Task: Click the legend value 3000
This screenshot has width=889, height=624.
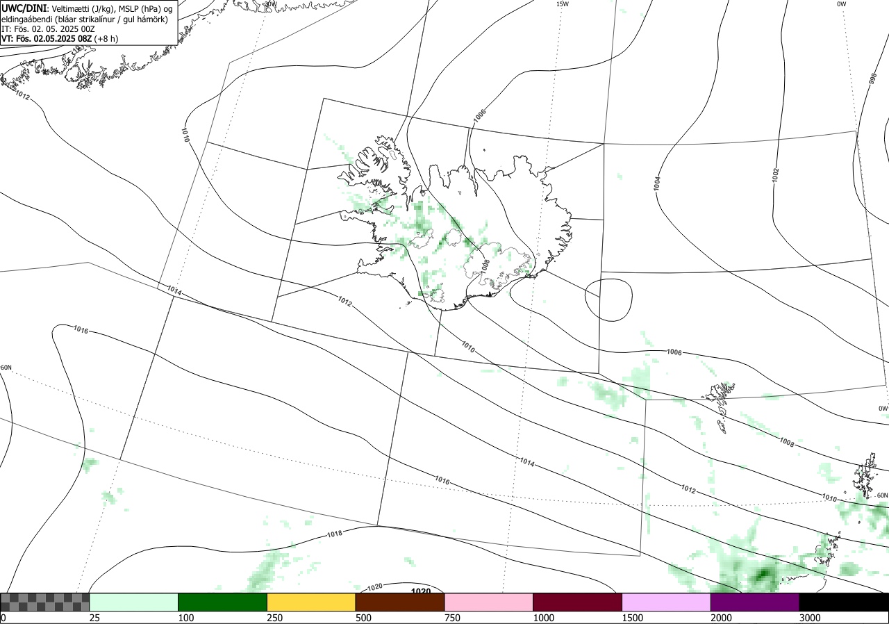Action: 809,618
